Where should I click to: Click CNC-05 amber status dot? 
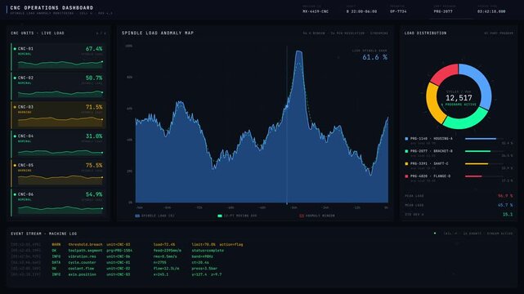pyautogui.click(x=15, y=165)
